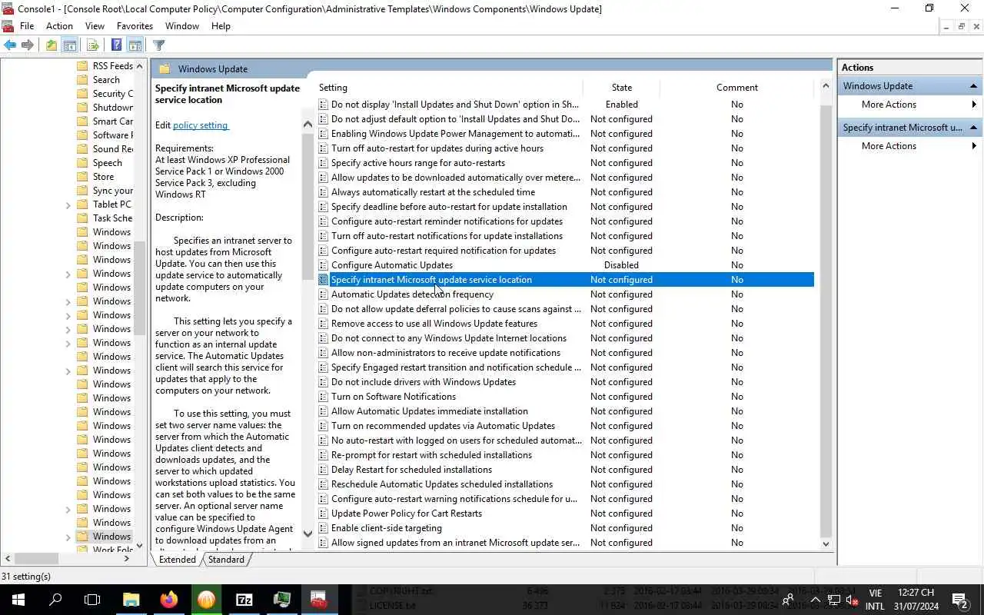This screenshot has width=984, height=615.
Task: Click settings list vertical scrollbar down arrow
Action: 826,544
